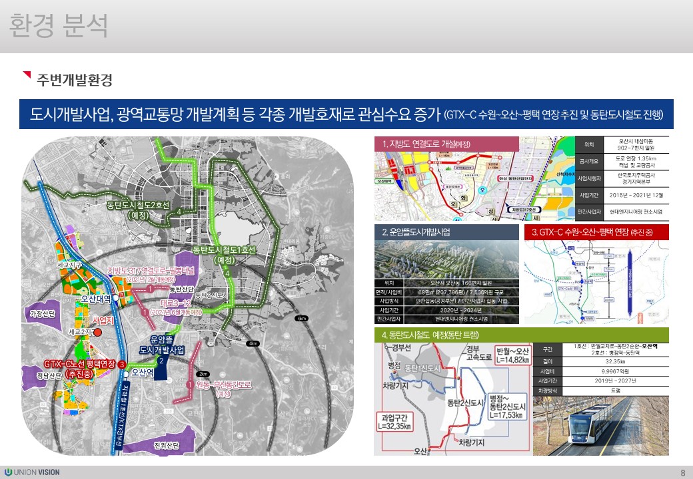Click the 1. 지방도 연결도로 개설(예정) header
The width and height of the screenshot is (693, 479).
(446, 144)
